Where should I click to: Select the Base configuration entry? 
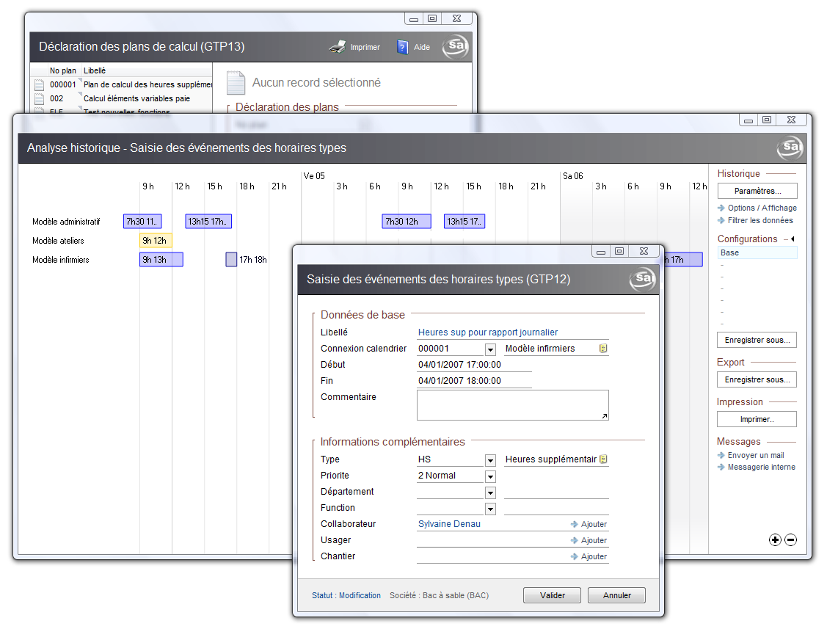pyautogui.click(x=757, y=252)
